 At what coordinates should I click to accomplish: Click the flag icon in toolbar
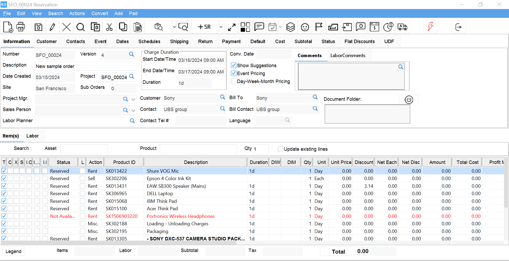pos(319,27)
